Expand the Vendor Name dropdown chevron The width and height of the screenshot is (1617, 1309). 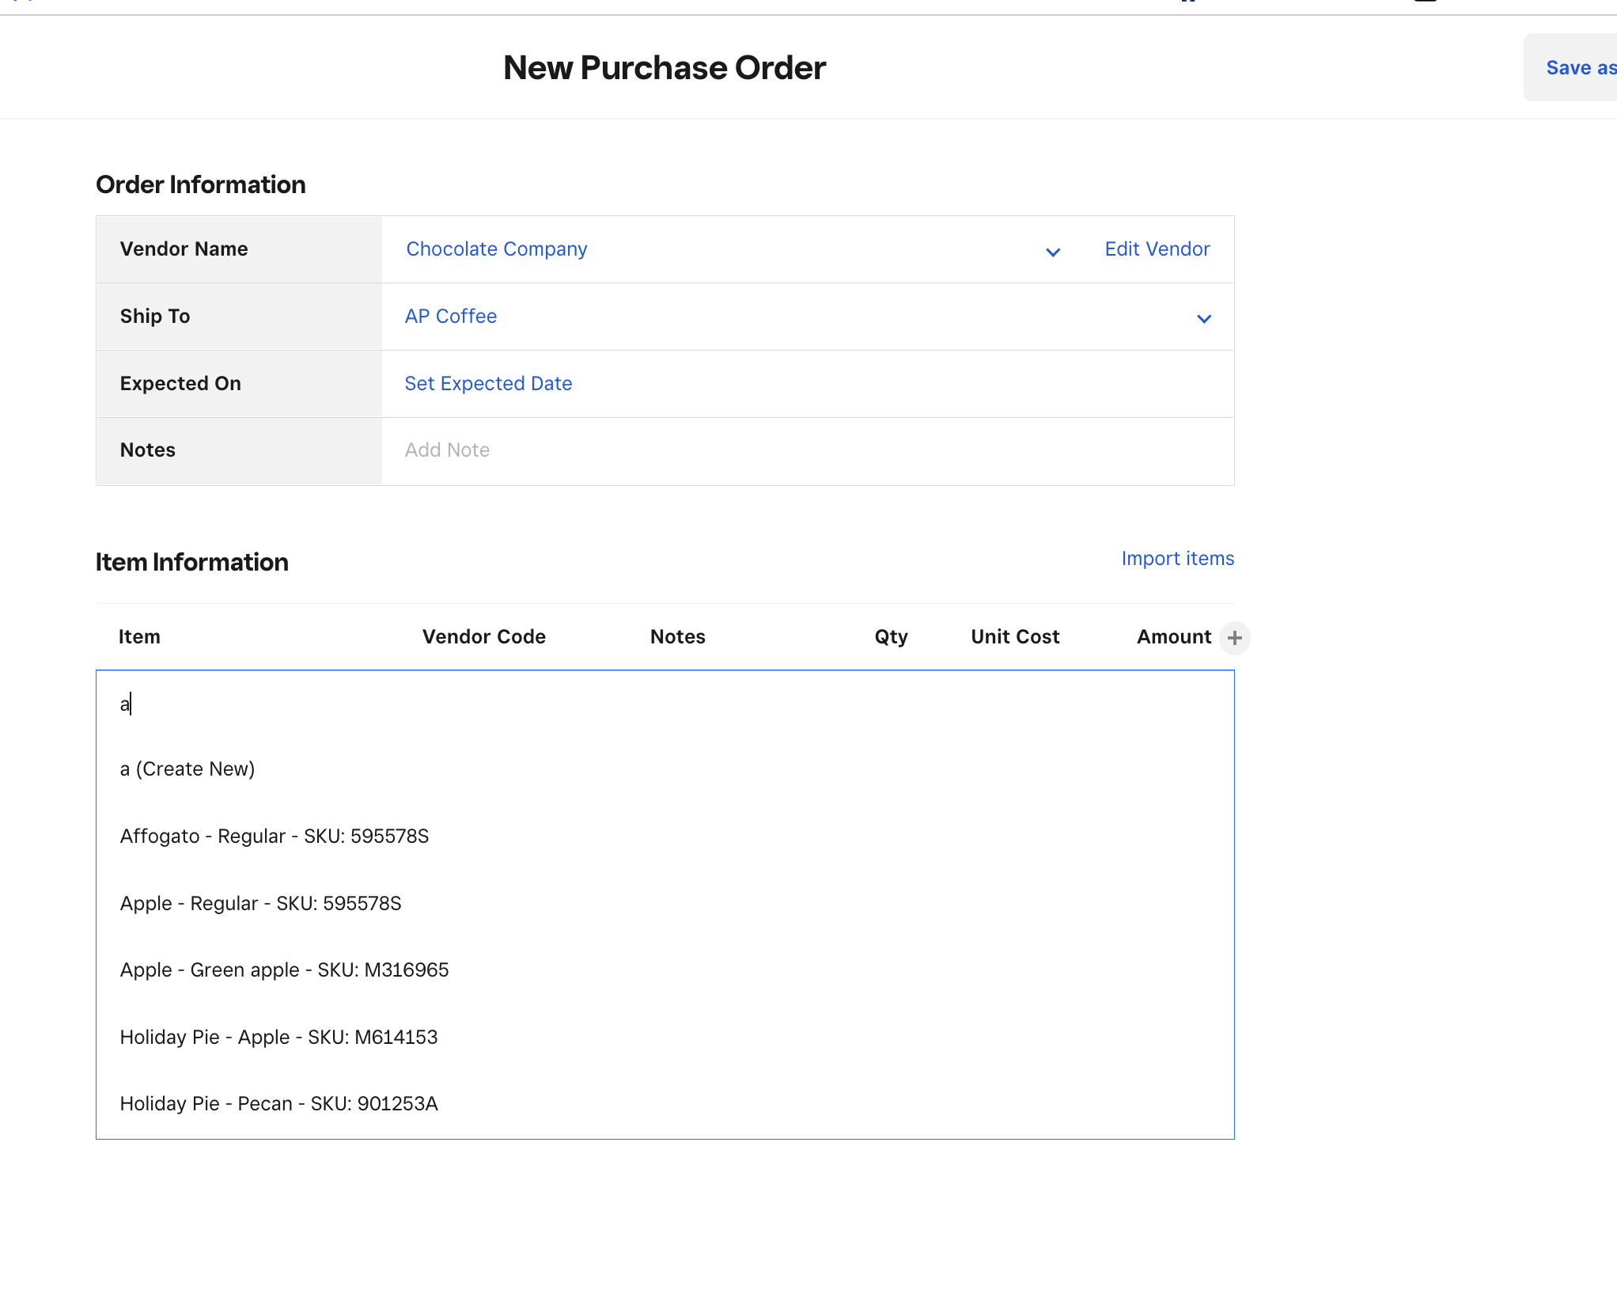pyautogui.click(x=1052, y=252)
